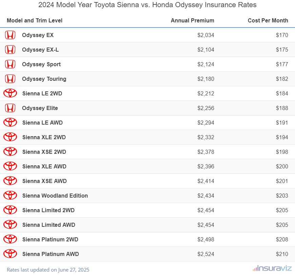Click the rates last updated date note
This screenshot has height=275, width=295.
click(48, 270)
